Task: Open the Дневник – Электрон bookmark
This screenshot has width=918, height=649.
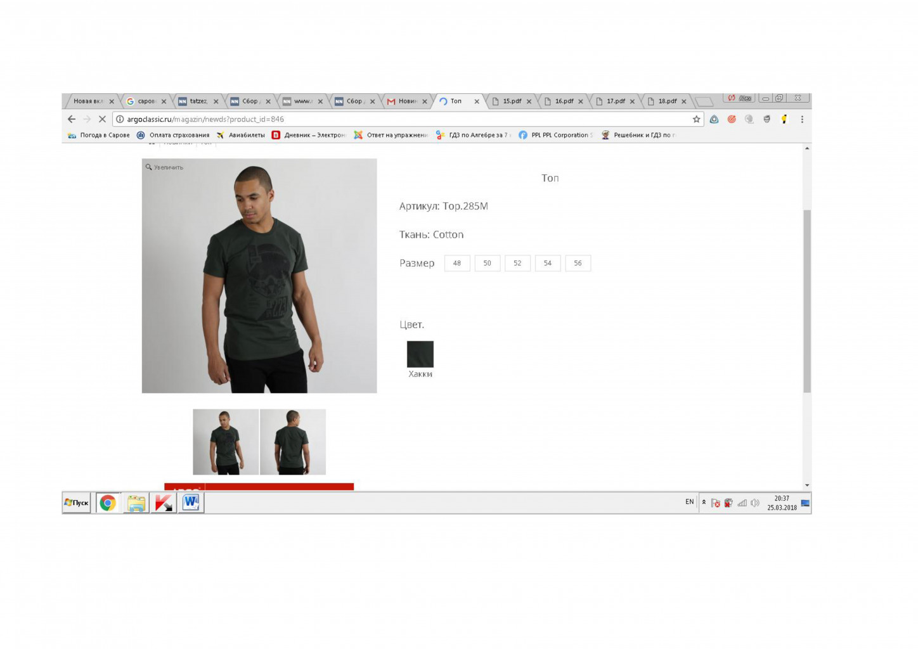Action: coord(308,135)
